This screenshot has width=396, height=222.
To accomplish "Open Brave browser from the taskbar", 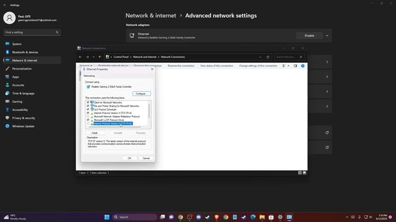I will 217,217.
